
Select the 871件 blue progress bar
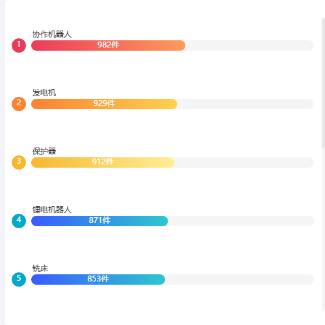click(x=99, y=221)
